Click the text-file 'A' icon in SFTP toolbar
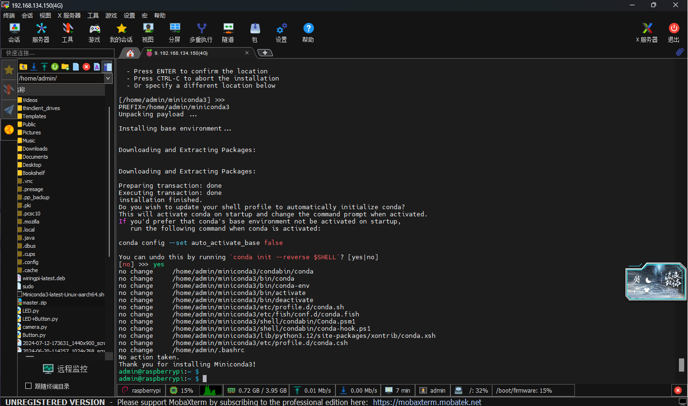The height and width of the screenshot is (406, 688). pyautogui.click(x=97, y=67)
